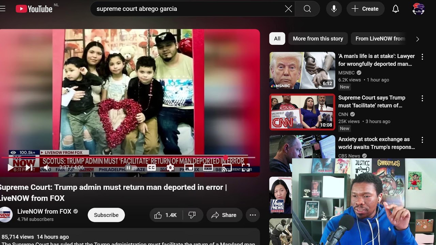Open the CNN video thumbnail

click(302, 112)
